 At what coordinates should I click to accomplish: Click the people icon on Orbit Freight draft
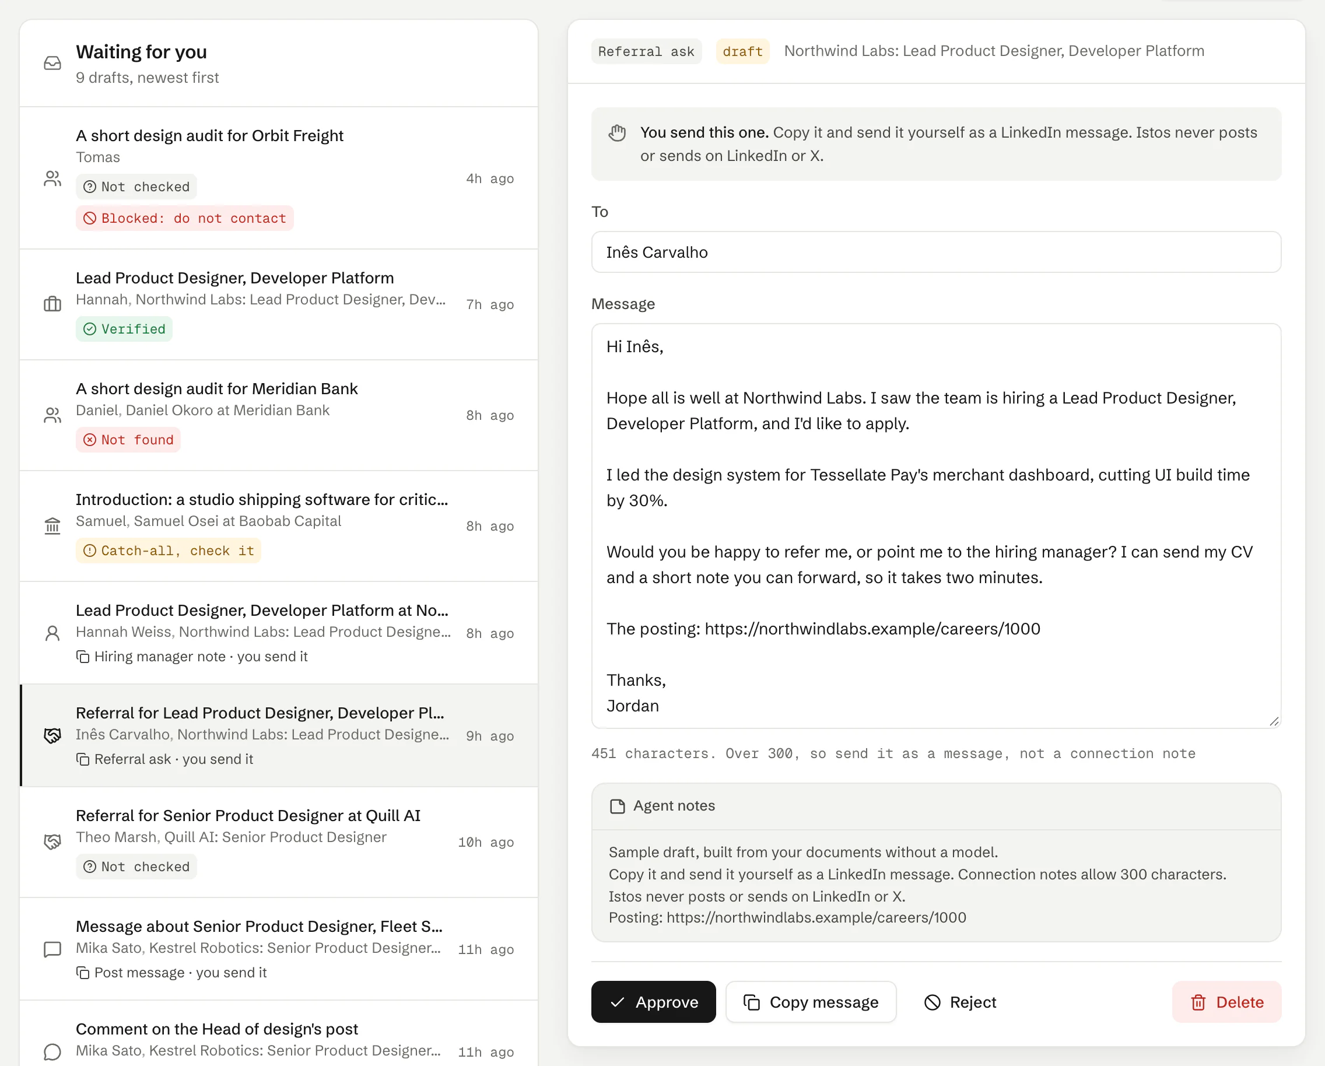[53, 179]
